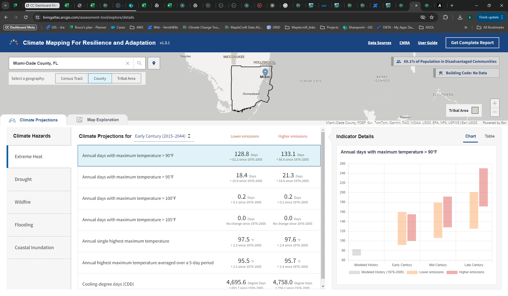Select the Census Tract geography option
The image size is (508, 296).
click(x=72, y=78)
